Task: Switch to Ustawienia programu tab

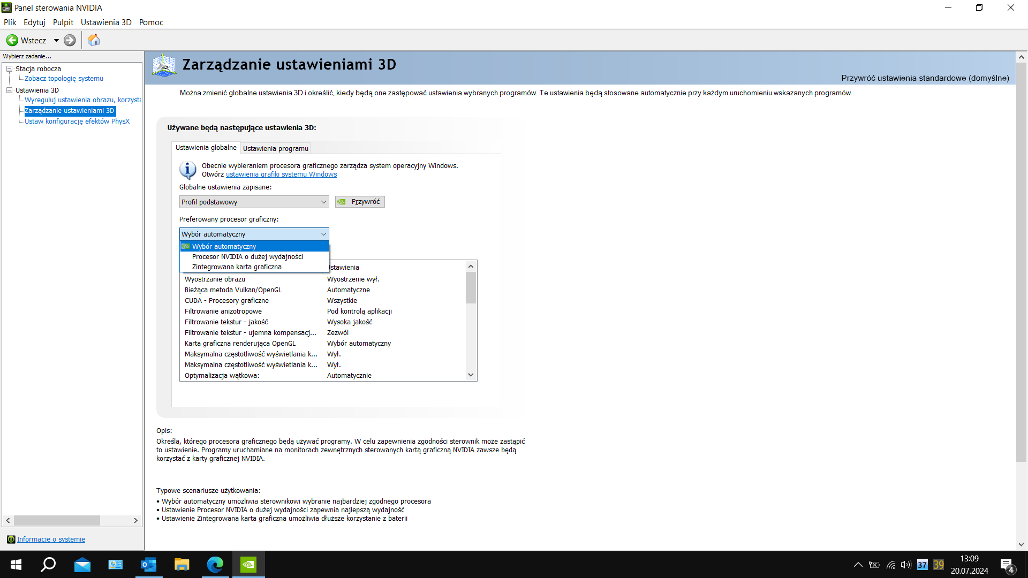Action: pos(276,148)
